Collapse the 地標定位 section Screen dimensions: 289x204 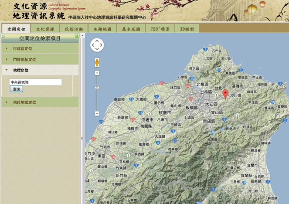click(x=20, y=70)
